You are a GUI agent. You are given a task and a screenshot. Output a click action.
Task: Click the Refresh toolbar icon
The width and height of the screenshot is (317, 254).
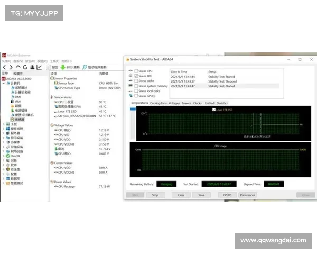pyautogui.click(x=24, y=67)
